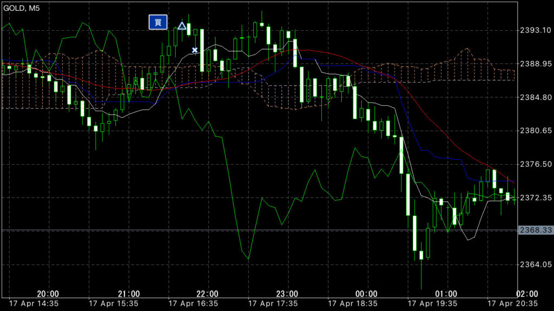Click the 17 Apr 14:35 date label
Viewport: 554px width, 311px height.
[34, 303]
